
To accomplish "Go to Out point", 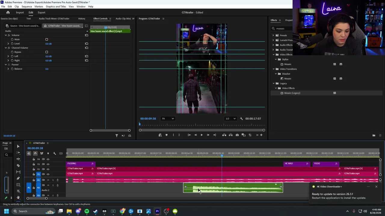I will [214, 135].
